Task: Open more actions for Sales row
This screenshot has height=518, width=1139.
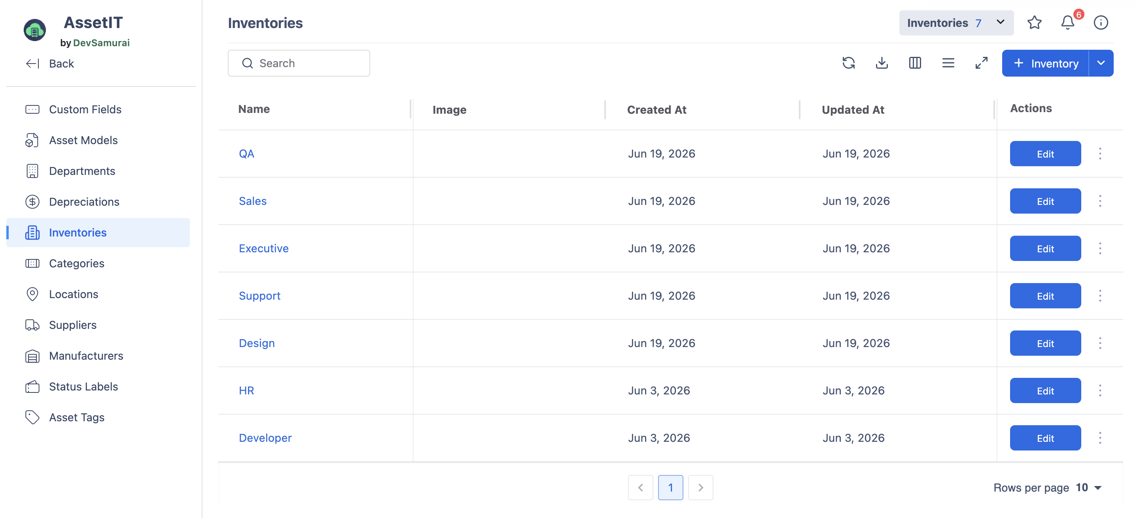Action: [x=1100, y=201]
